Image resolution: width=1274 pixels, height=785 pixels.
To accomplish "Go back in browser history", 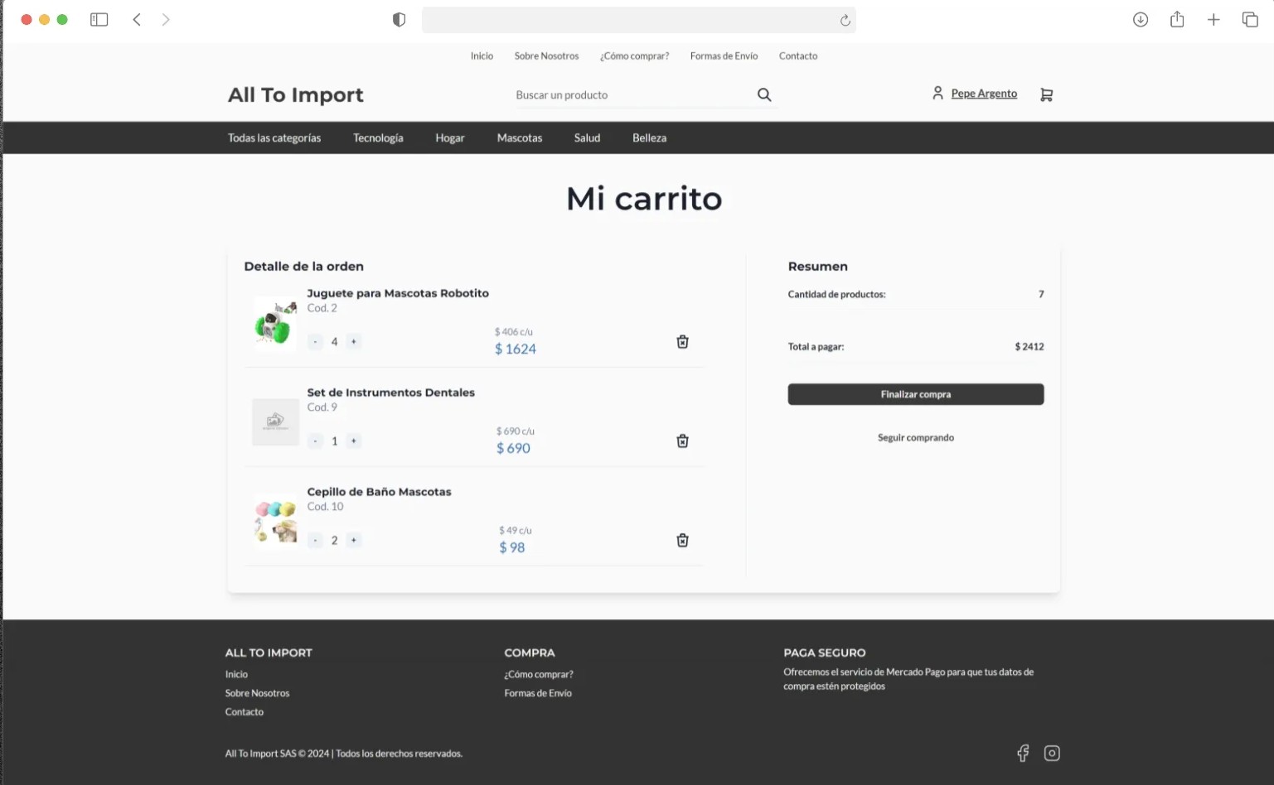I will (x=137, y=20).
